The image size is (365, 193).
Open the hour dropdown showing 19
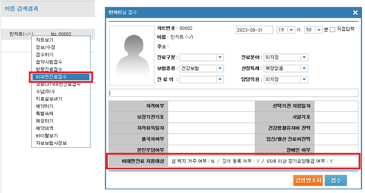(x=291, y=30)
